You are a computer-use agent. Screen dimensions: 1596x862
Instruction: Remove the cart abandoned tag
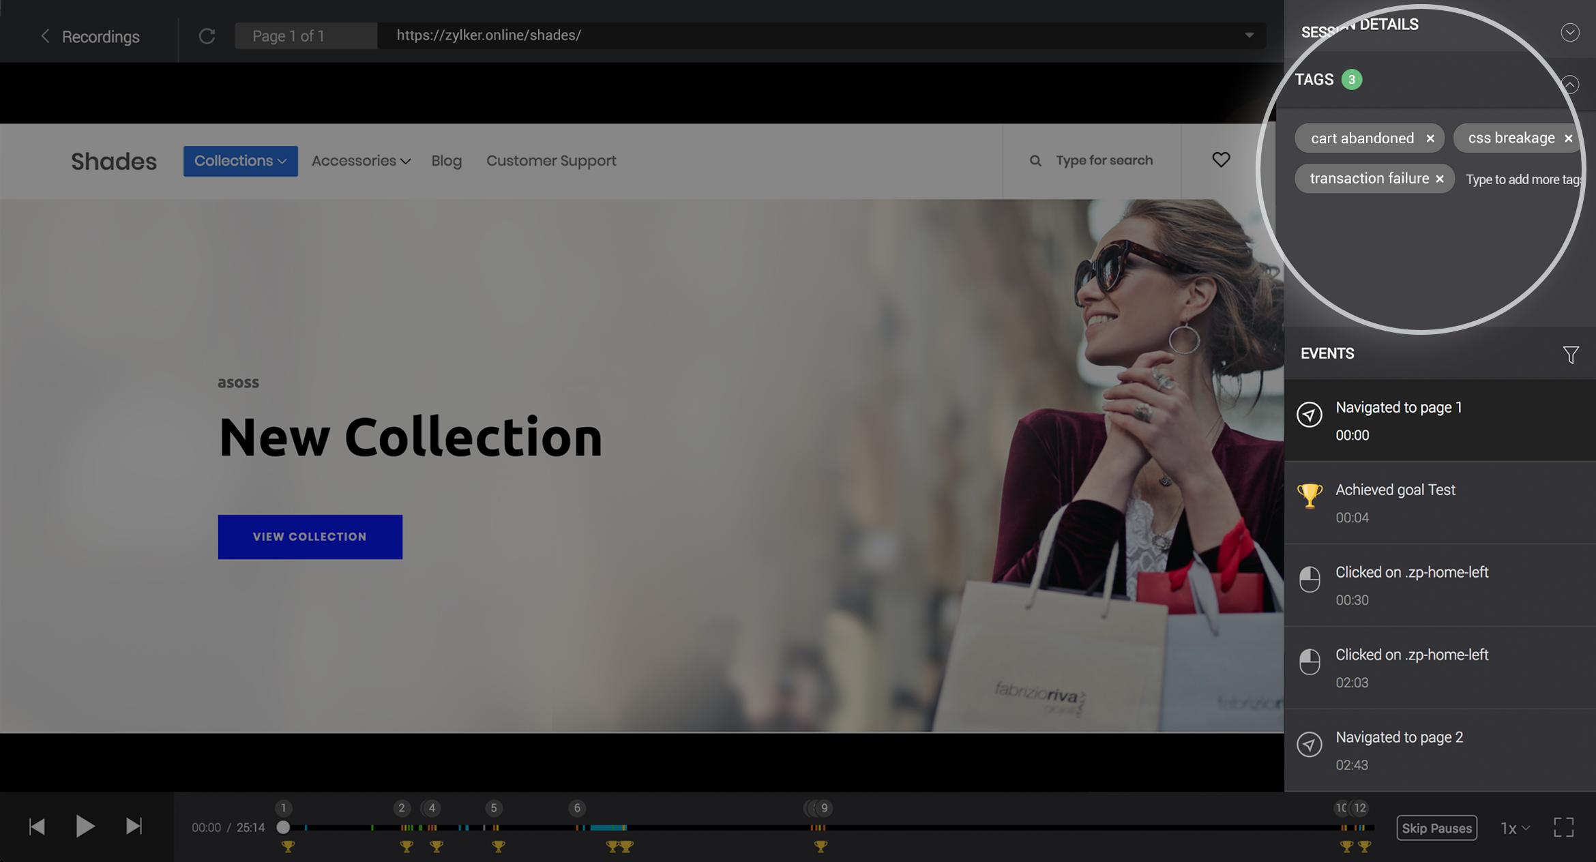(1430, 138)
